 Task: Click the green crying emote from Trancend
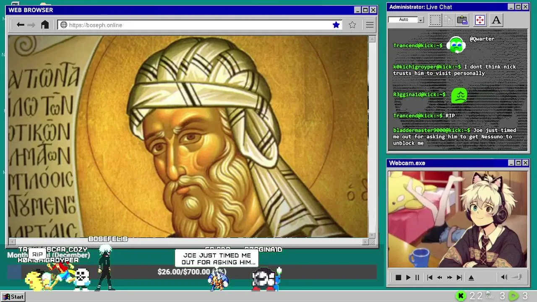click(x=456, y=45)
